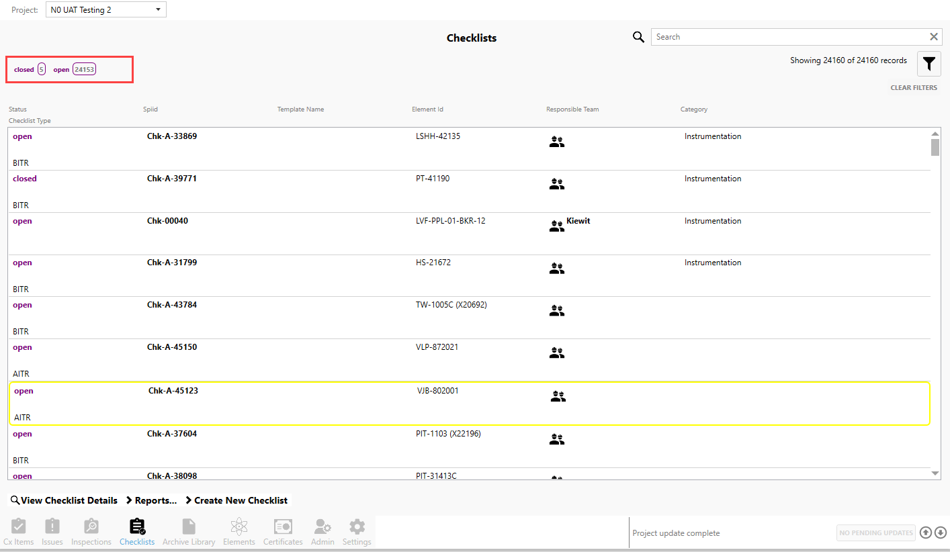Open the Certificates module
This screenshot has width=950, height=552.
pyautogui.click(x=283, y=532)
